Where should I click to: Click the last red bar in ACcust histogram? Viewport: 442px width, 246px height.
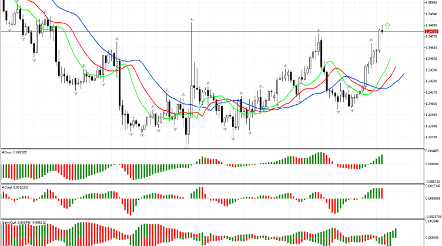click(x=381, y=193)
